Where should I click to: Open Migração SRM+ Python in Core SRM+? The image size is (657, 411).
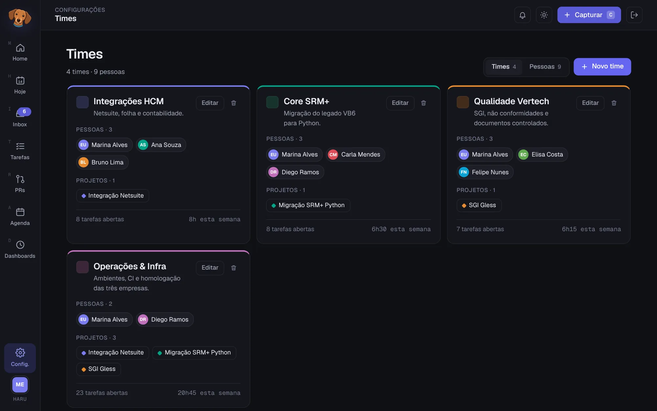coord(308,205)
